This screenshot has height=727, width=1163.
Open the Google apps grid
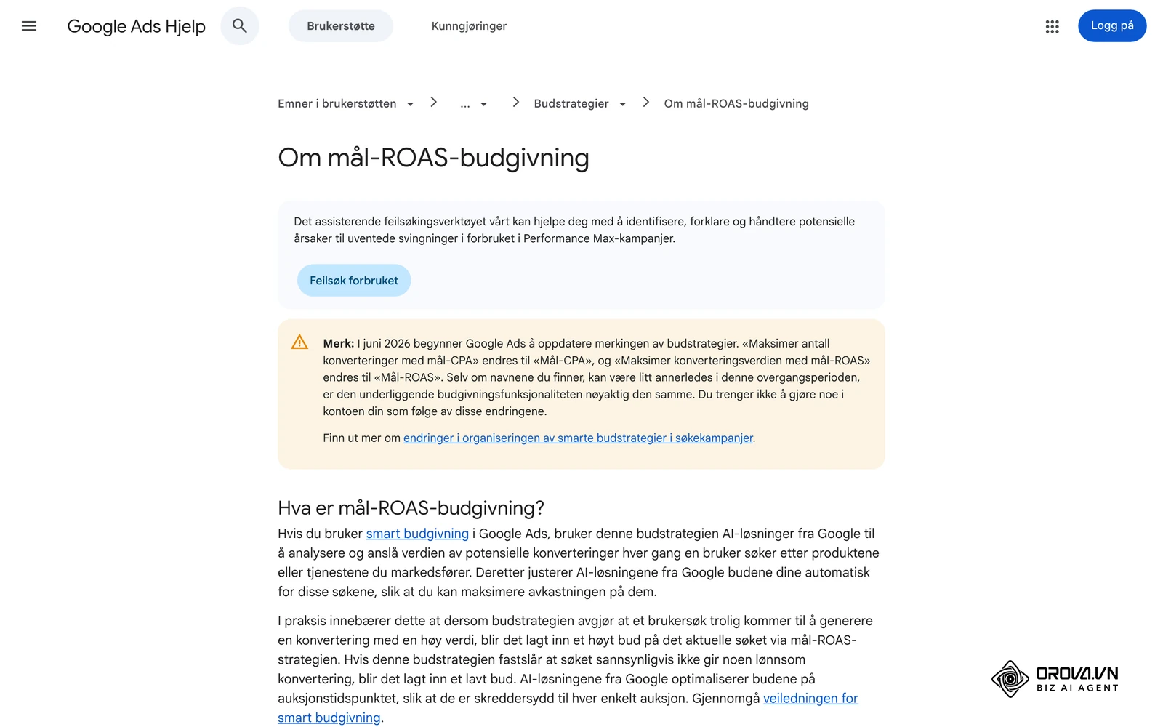point(1052,26)
